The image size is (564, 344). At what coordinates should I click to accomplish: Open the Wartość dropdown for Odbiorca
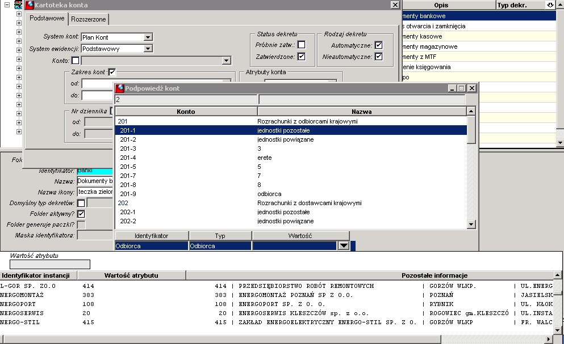344,245
